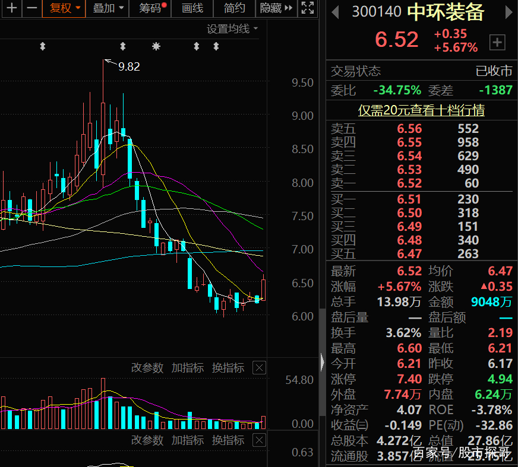Image resolution: width=518 pixels, height=467 pixels.
Task: Toggle 简约 simplified display mode
Action: [234, 9]
